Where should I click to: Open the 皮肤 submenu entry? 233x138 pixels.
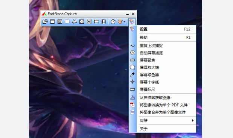click(162, 120)
